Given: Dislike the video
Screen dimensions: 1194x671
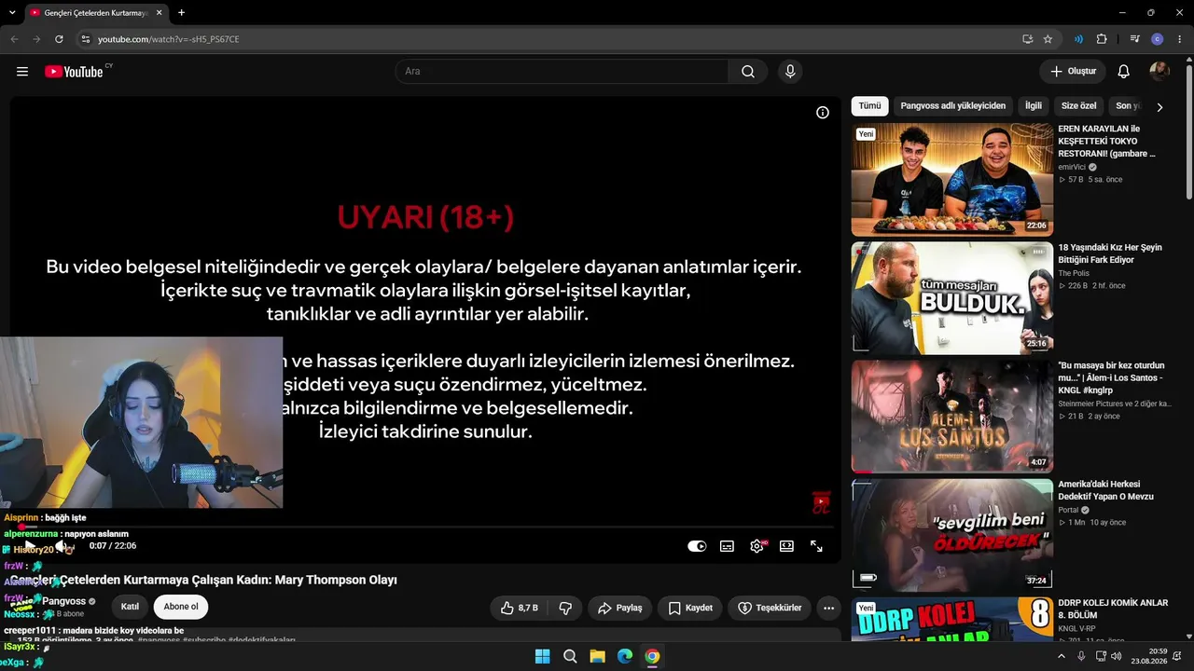Looking at the screenshot, I should tap(565, 608).
